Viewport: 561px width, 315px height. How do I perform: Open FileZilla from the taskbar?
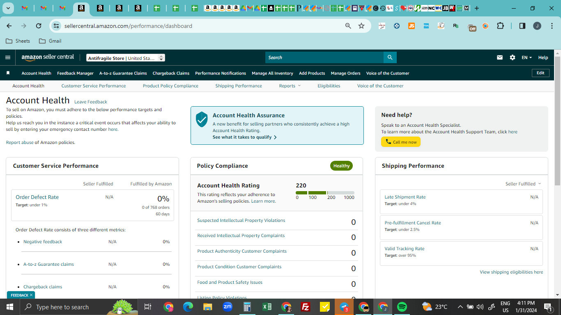tap(305, 307)
